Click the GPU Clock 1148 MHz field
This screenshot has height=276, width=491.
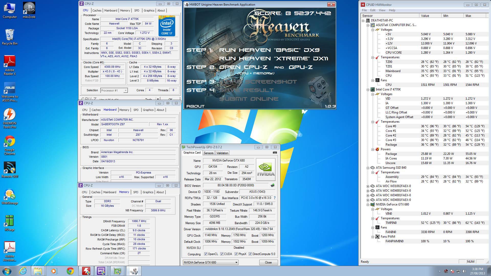(x=211, y=235)
